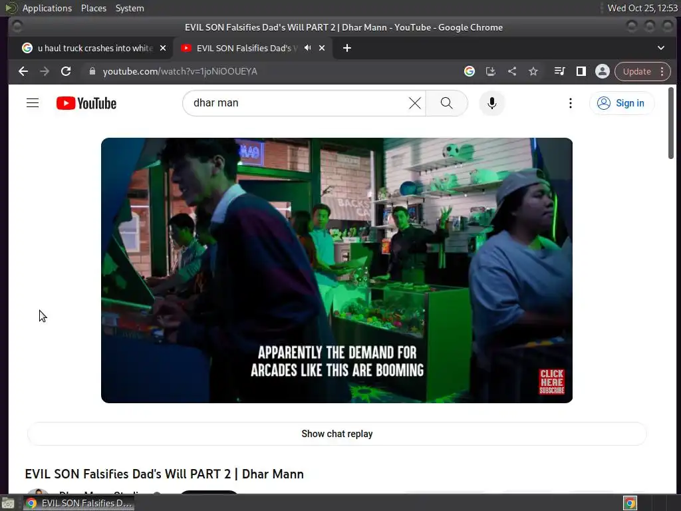Screen dimensions: 681x511
Task: Open Chrome three-dot menu beside Update
Action: point(662,71)
